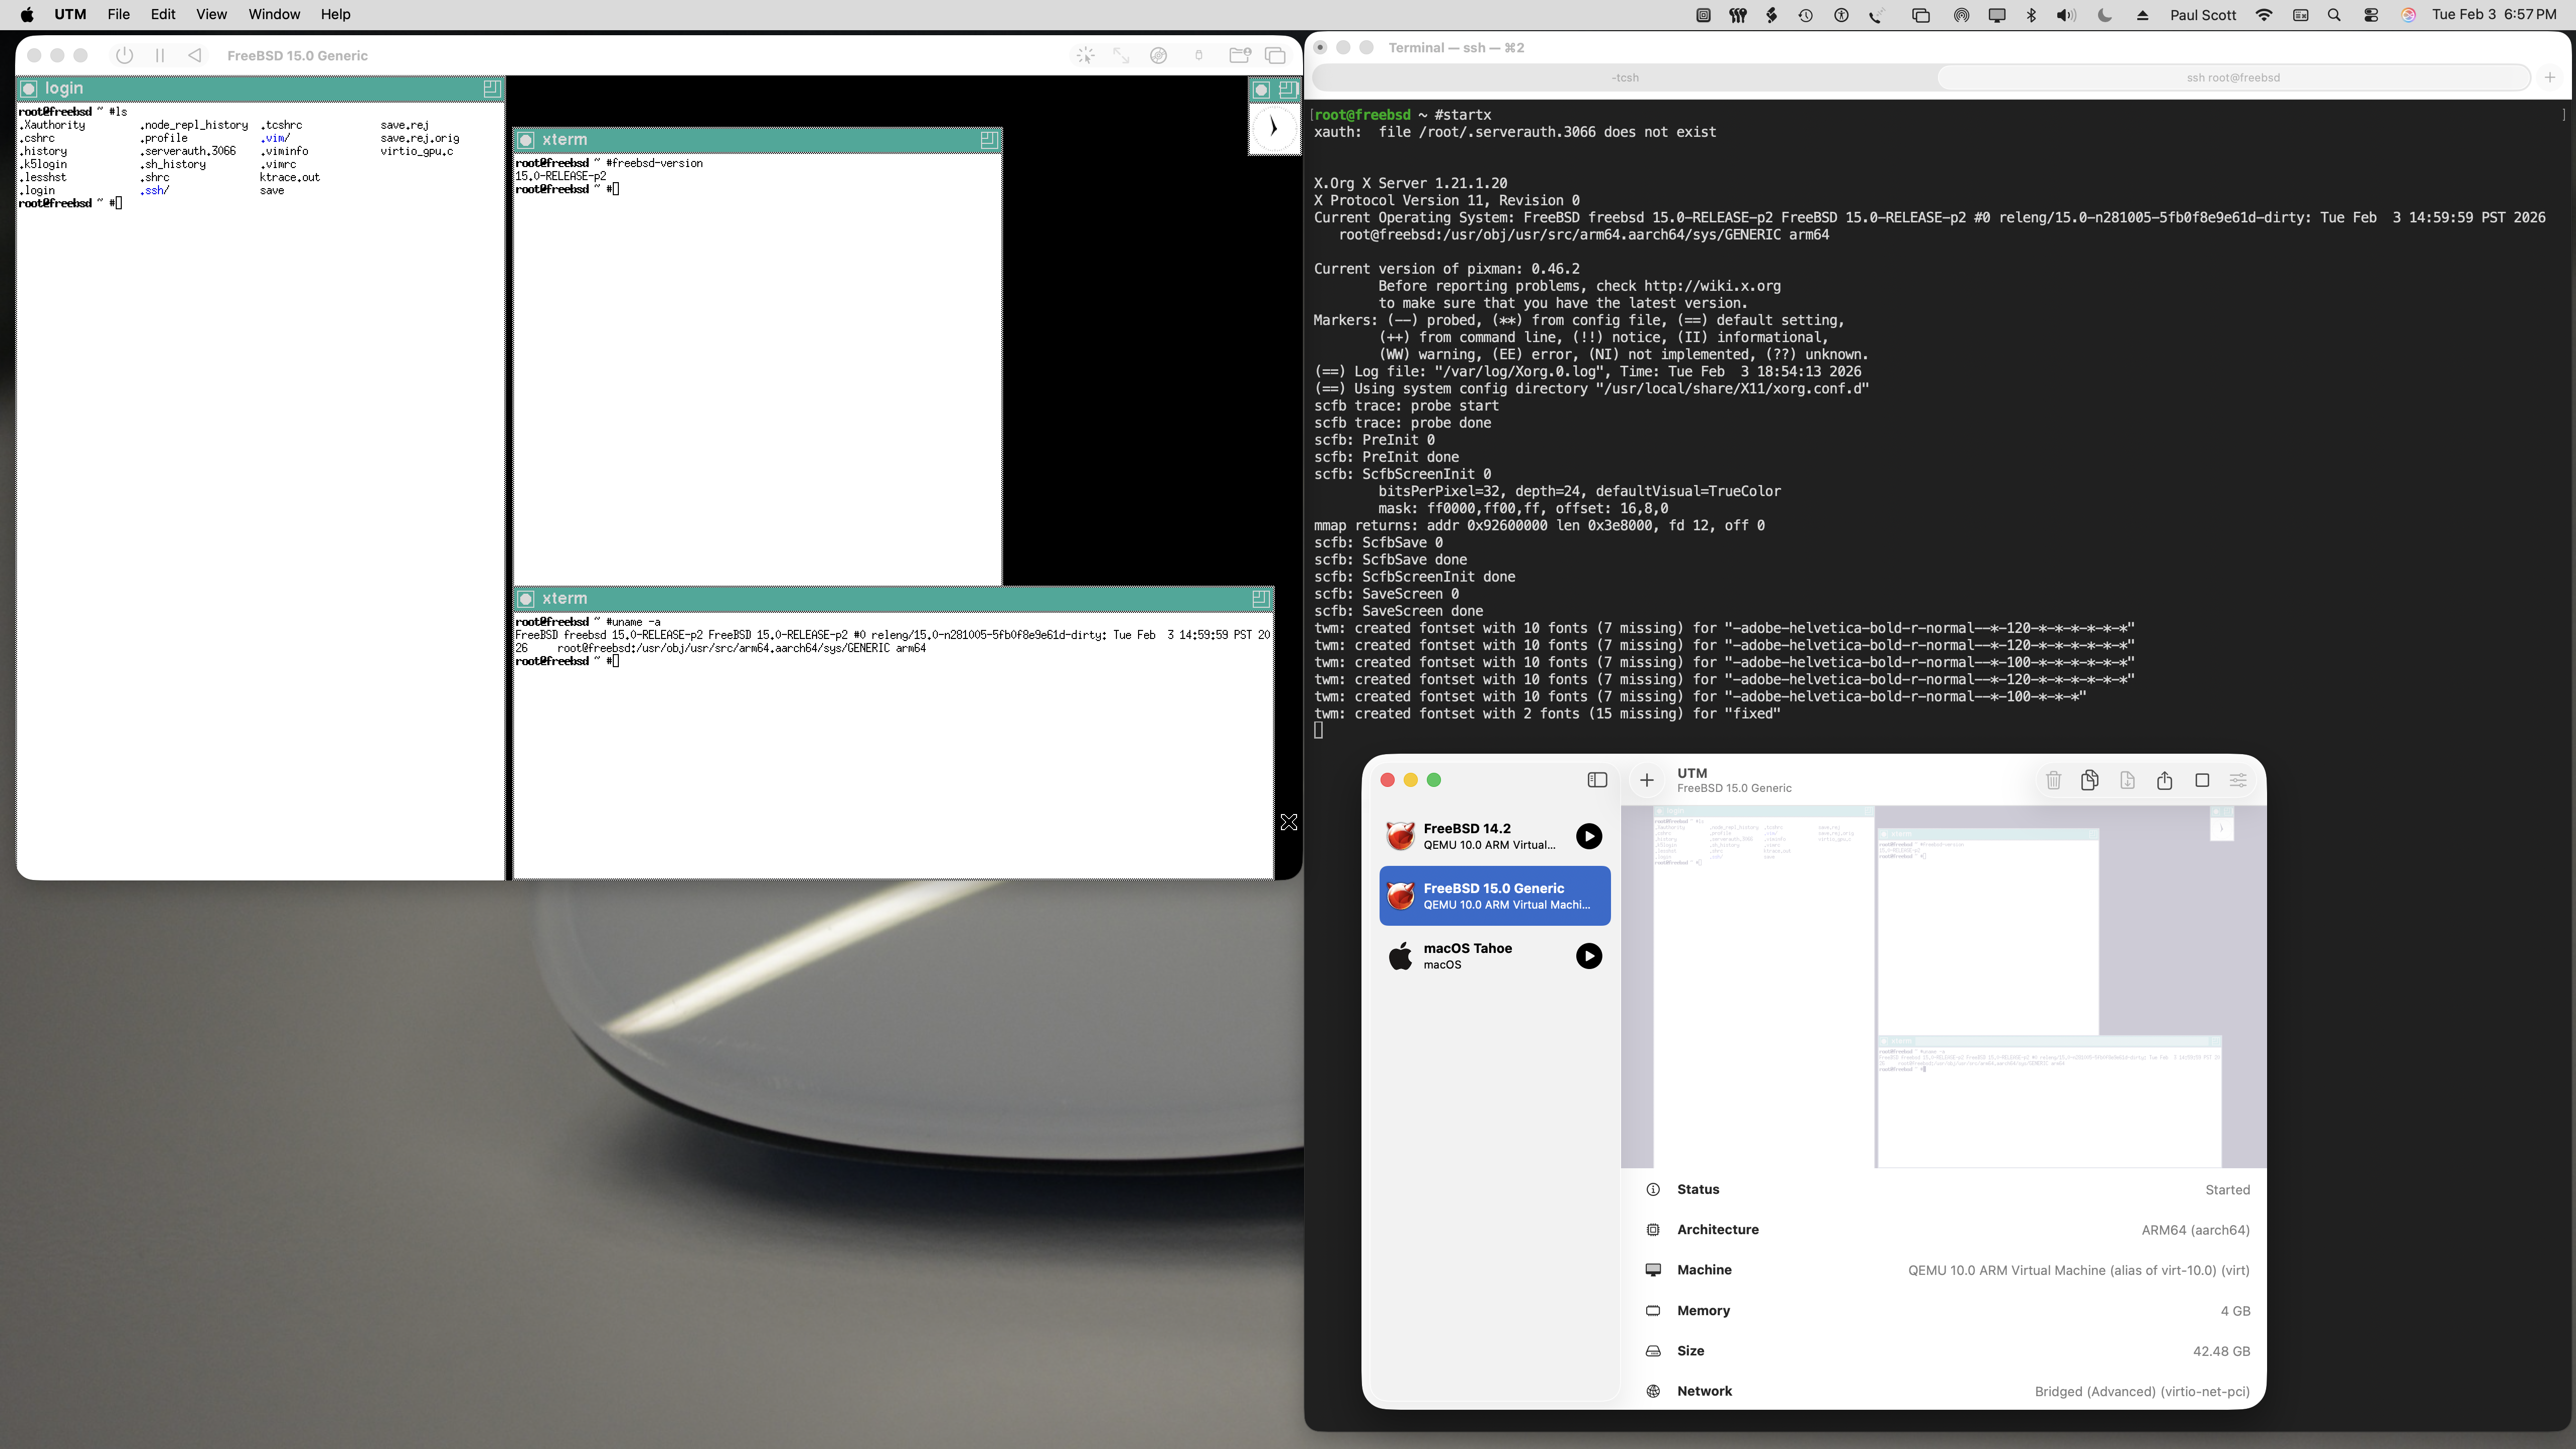Toggle Control Center in macOS menu bar

click(x=2371, y=15)
